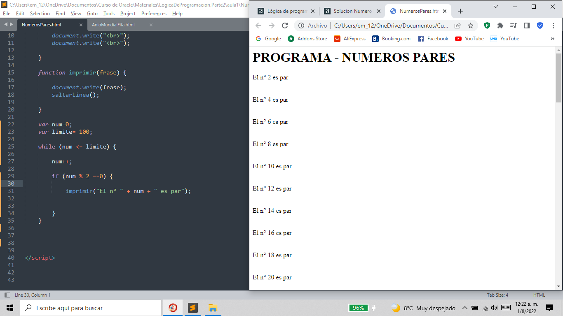This screenshot has width=563, height=316.
Task: Open the HTML syntax selector in status bar
Action: [539, 295]
